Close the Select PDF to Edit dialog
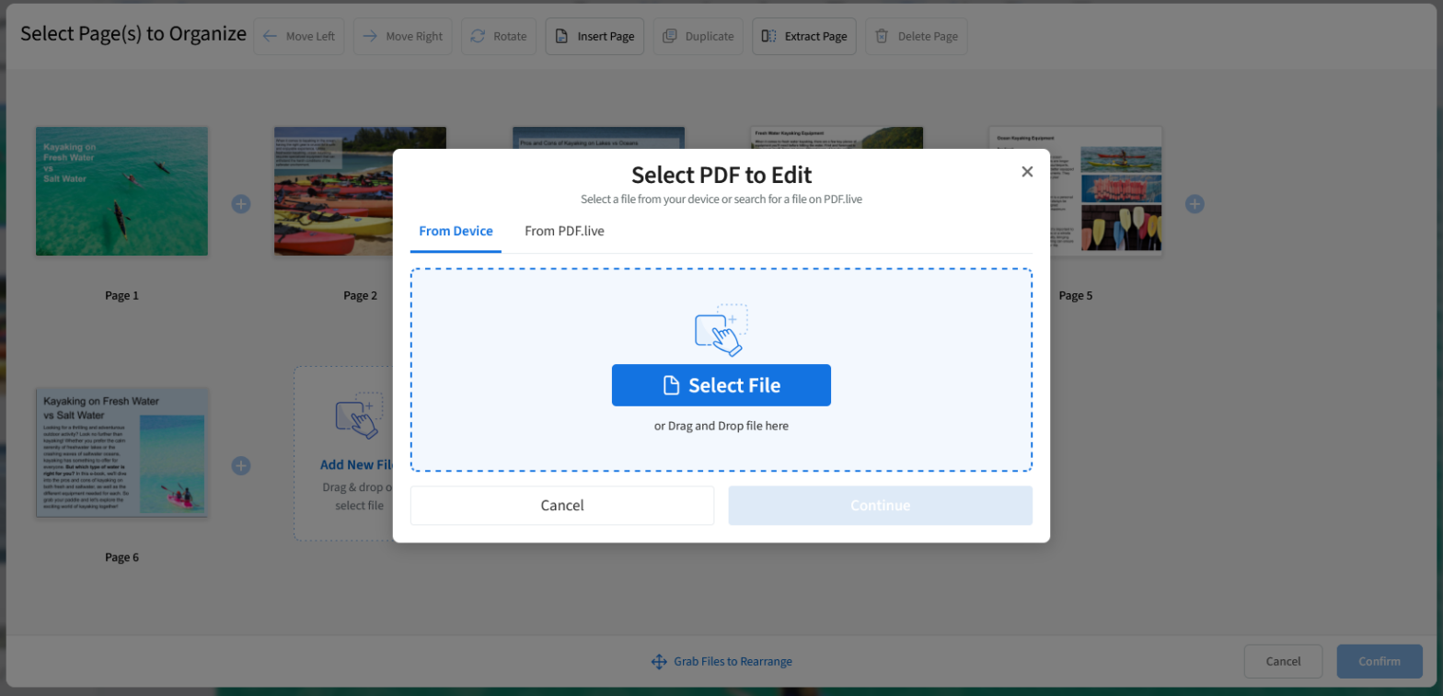The height and width of the screenshot is (696, 1443). coord(1027,171)
